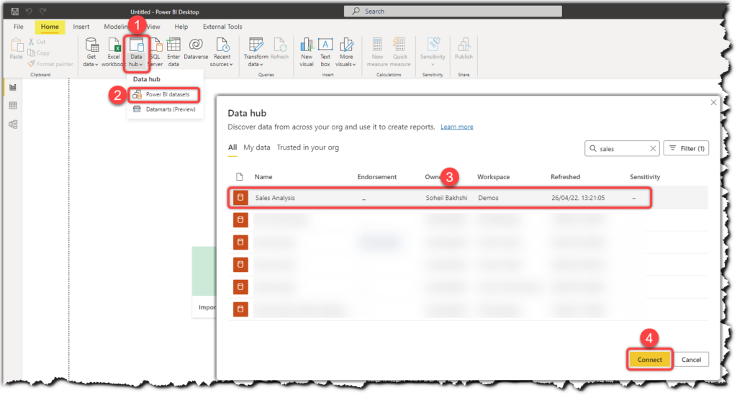Select the Home ribbon tab
The image size is (737, 395).
coord(50,27)
